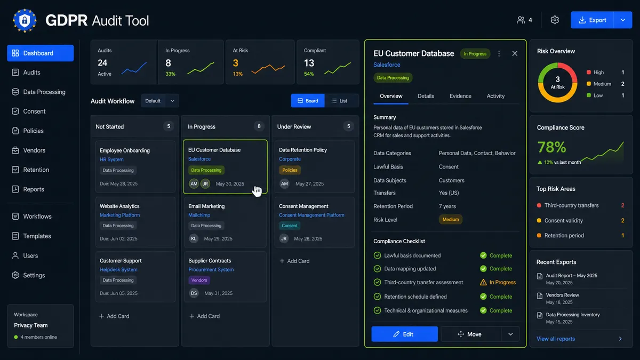Click DS avatar on Supplier Contracts card
Screen dimensions: 640x360
(194, 293)
